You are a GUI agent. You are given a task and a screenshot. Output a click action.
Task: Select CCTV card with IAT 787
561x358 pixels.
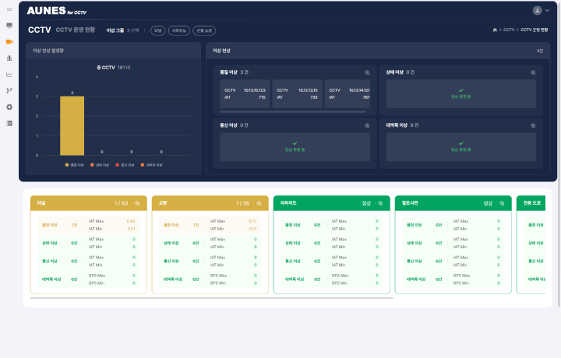[x=348, y=94]
